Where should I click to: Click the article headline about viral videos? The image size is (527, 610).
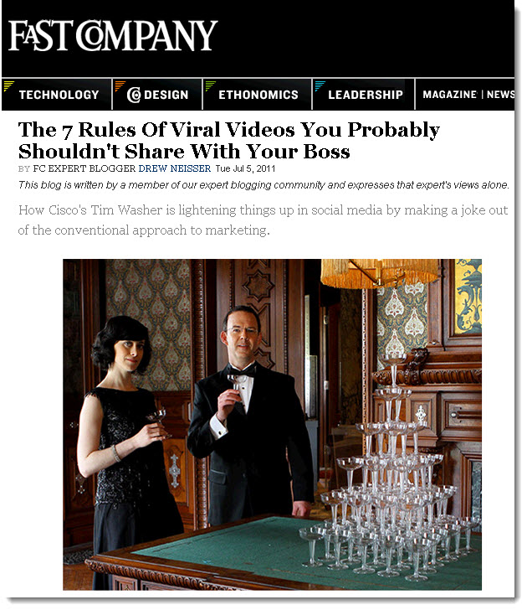pos(228,141)
